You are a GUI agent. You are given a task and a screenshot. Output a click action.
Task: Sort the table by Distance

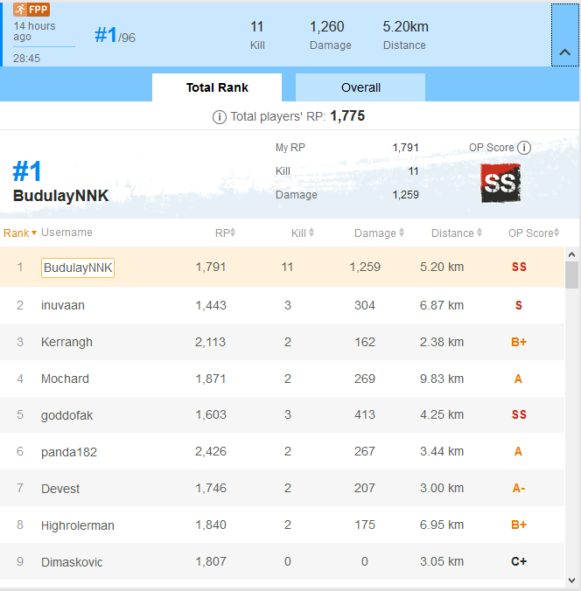[x=457, y=233]
